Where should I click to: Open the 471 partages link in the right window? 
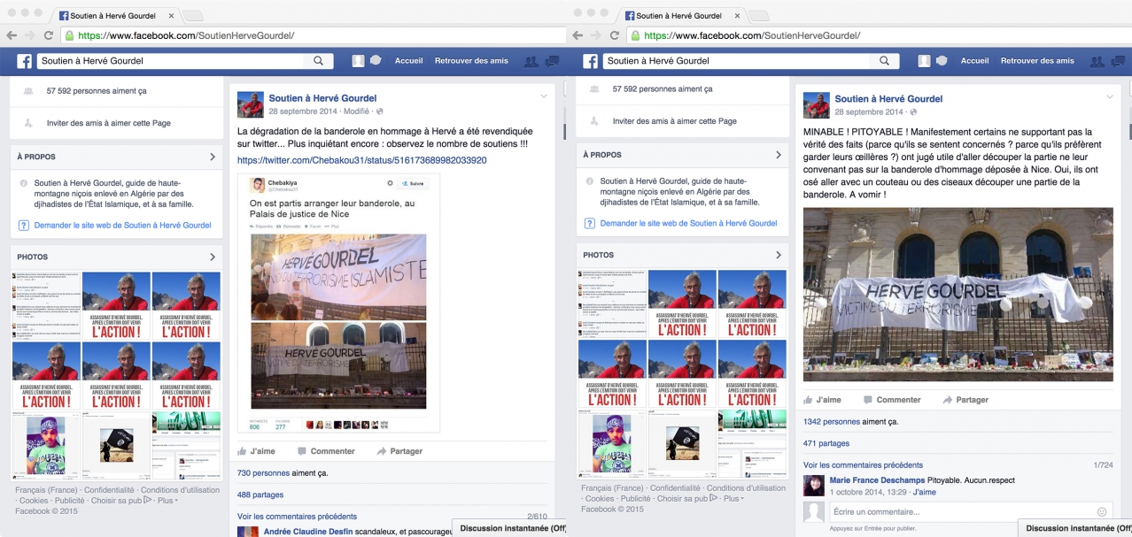[x=826, y=444]
